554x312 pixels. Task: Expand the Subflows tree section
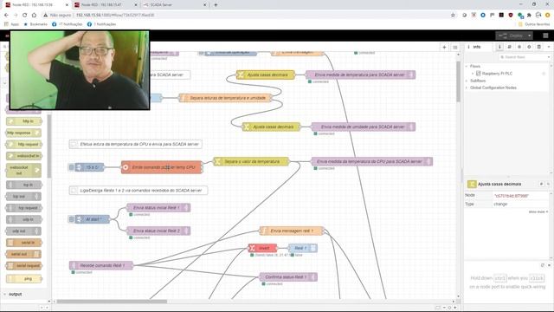pyautogui.click(x=467, y=81)
